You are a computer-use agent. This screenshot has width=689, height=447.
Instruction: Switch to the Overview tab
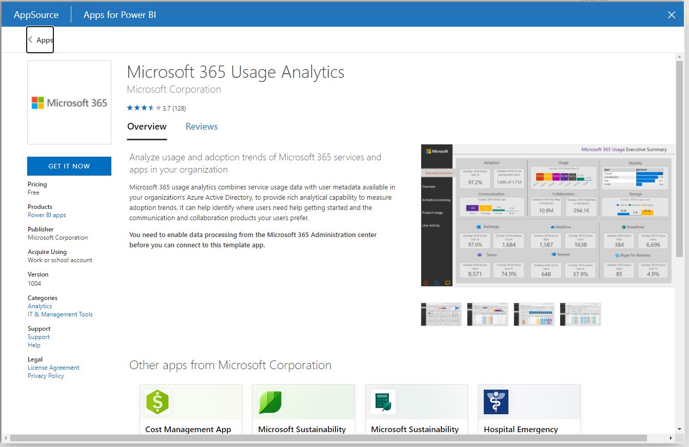[147, 126]
